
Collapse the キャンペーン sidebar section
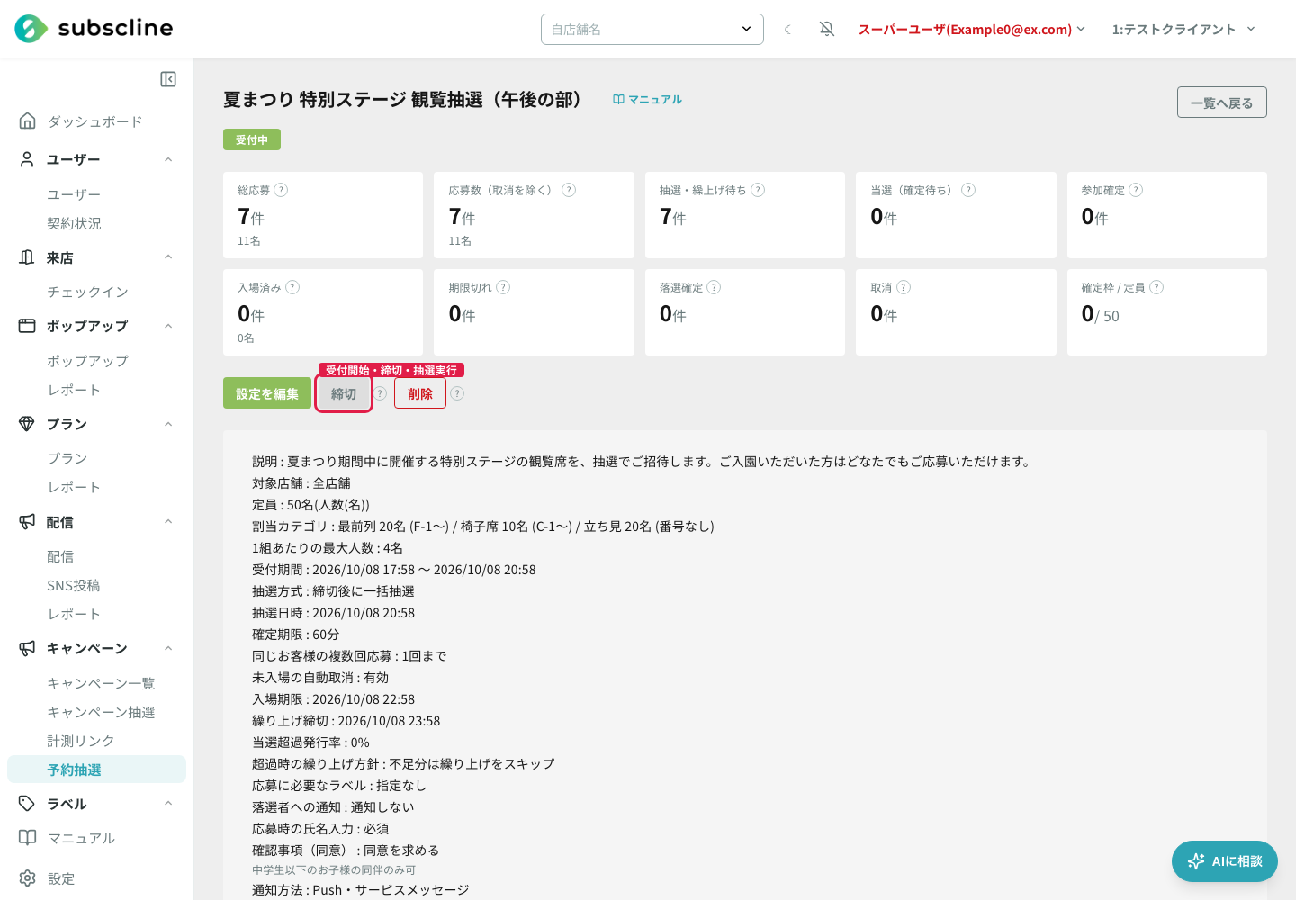pos(168,648)
